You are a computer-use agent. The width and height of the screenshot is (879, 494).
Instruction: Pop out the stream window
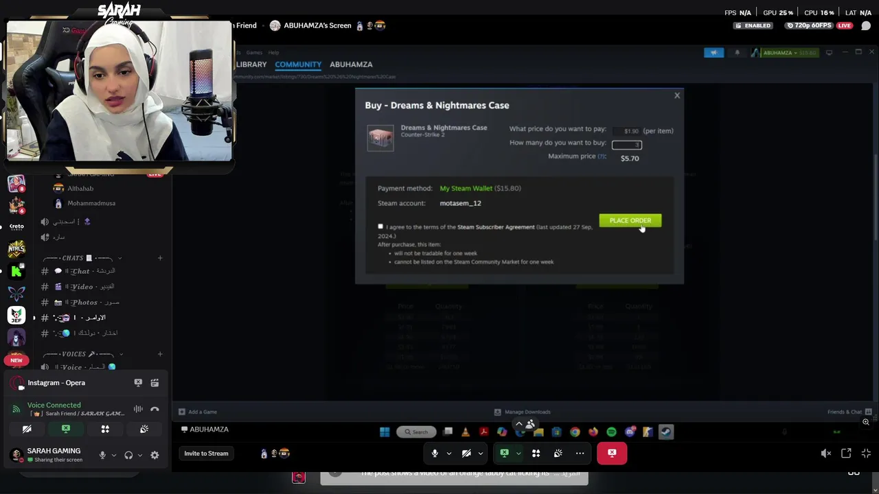click(x=846, y=454)
